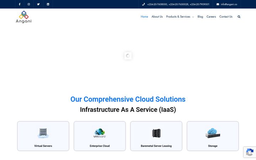Click the Our Comprehensive Cloud Solutions heading
The width and height of the screenshot is (256, 160).
[x=128, y=99]
